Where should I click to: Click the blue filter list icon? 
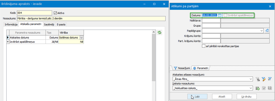pyautogui.click(x=270, y=79)
